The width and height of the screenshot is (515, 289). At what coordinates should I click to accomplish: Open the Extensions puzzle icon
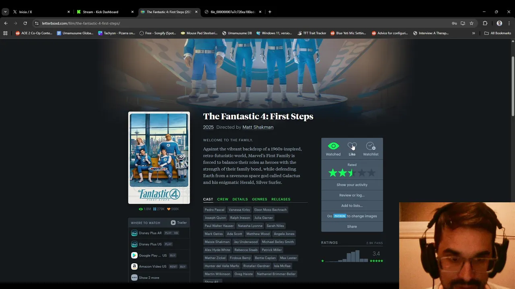coord(485,23)
